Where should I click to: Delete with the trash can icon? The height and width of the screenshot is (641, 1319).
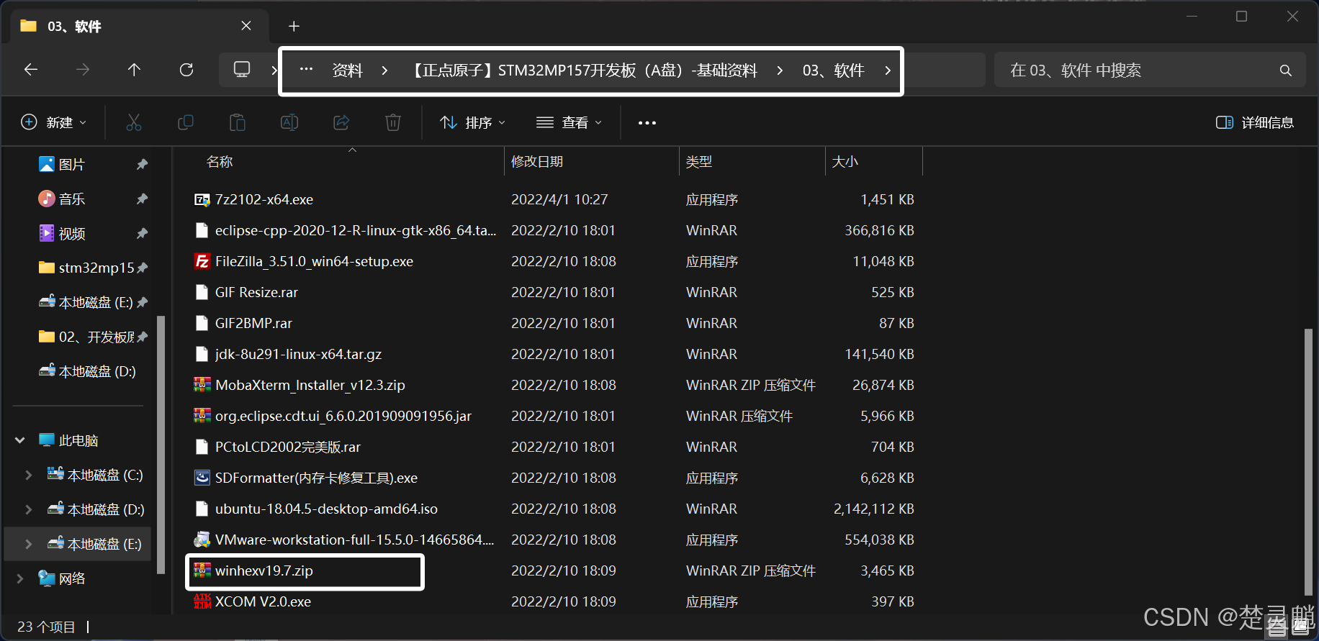(393, 122)
